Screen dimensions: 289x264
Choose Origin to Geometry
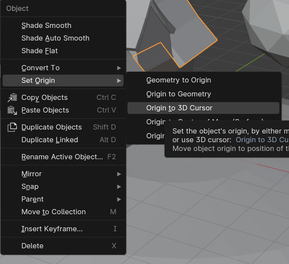click(203, 94)
